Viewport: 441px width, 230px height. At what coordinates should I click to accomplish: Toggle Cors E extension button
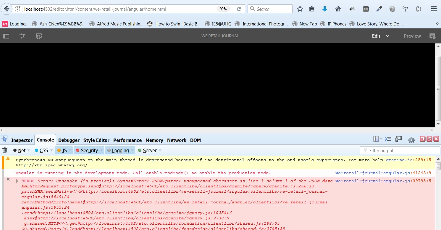406,9
